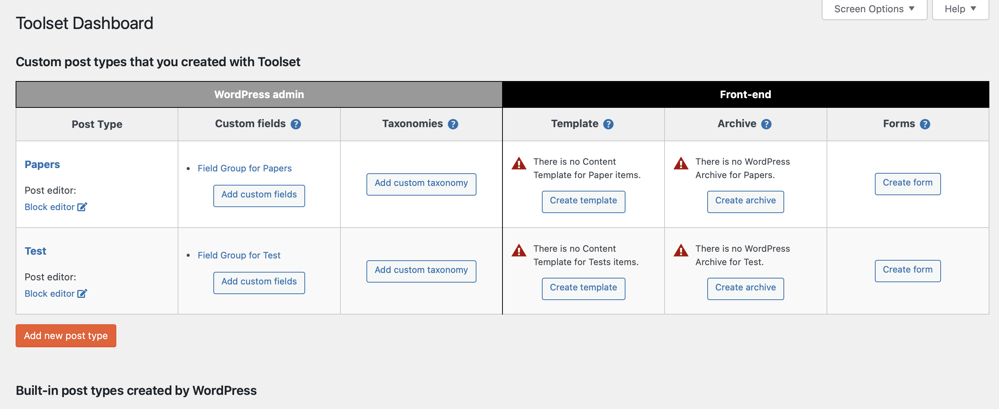Click the edit icon beside Test Block editor

click(82, 293)
